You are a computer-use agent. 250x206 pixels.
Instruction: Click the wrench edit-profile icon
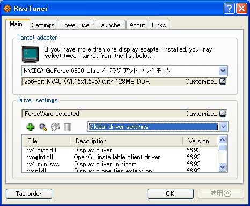55,127
